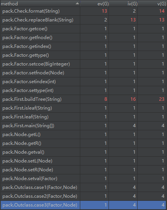Select row pack.Factor.setcoe(BigInteger)
This screenshot has height=210, width=167.
83,64
